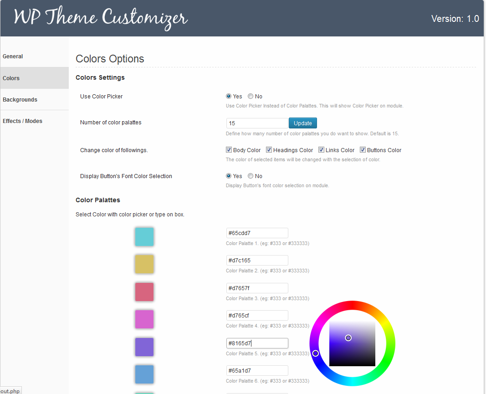Focus the #d7657f color input field
This screenshot has height=394, width=486.
click(x=257, y=288)
